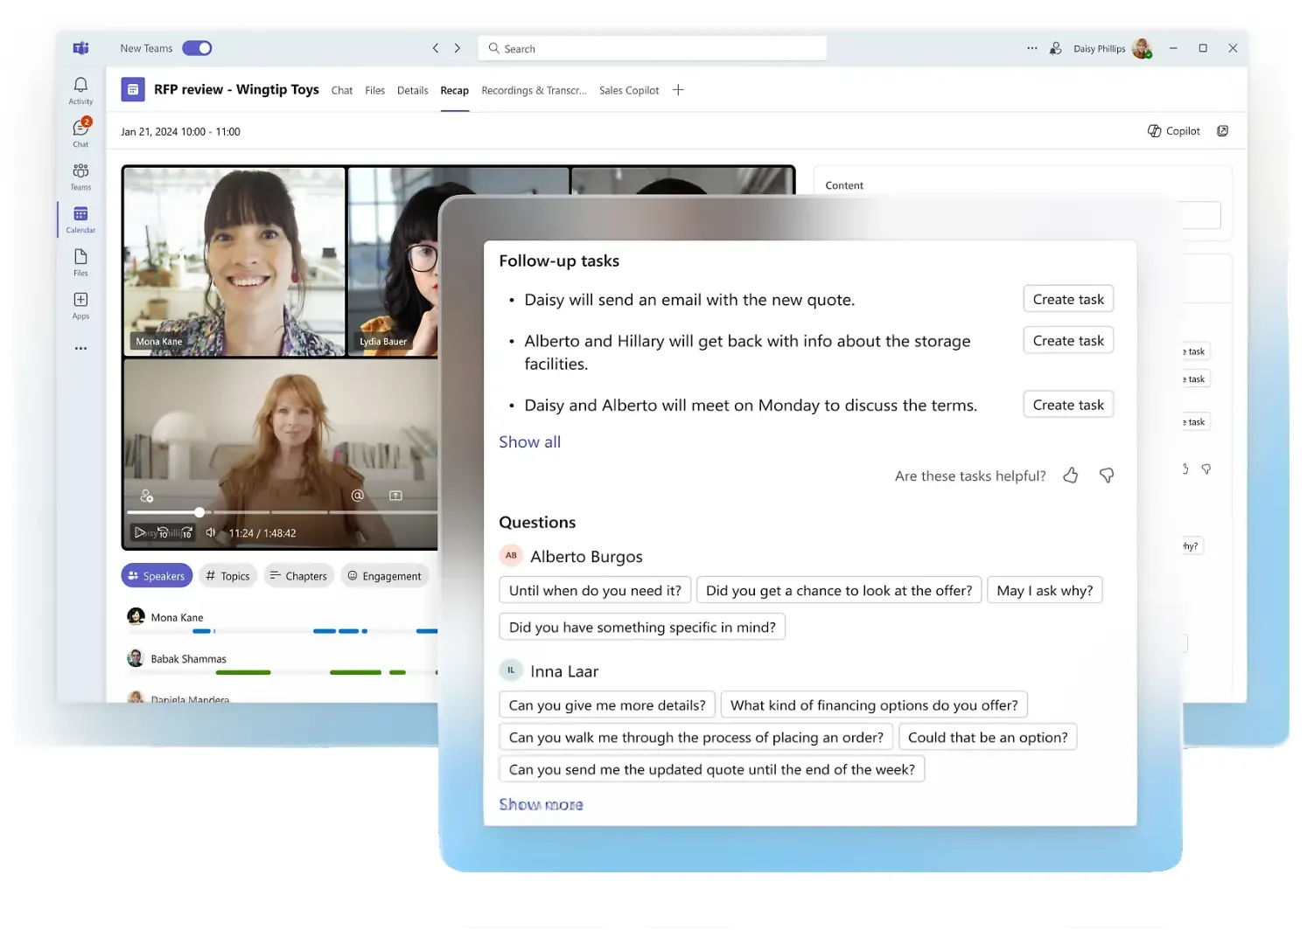Open Apps in the left sidebar
Image resolution: width=1314 pixels, height=944 pixels.
coord(80,305)
